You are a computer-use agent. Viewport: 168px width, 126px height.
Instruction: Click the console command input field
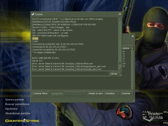coord(70,74)
